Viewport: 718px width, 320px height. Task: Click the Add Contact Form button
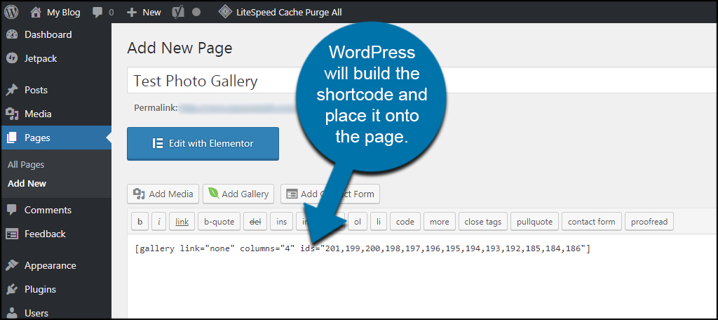pos(330,194)
